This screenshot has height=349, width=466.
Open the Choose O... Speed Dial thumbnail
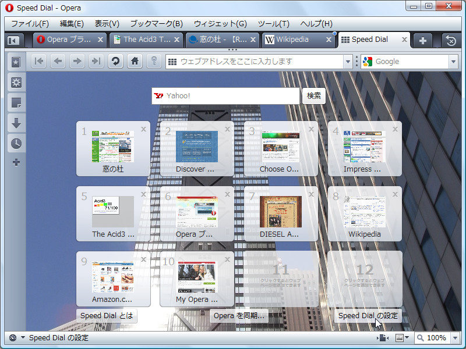281,147
